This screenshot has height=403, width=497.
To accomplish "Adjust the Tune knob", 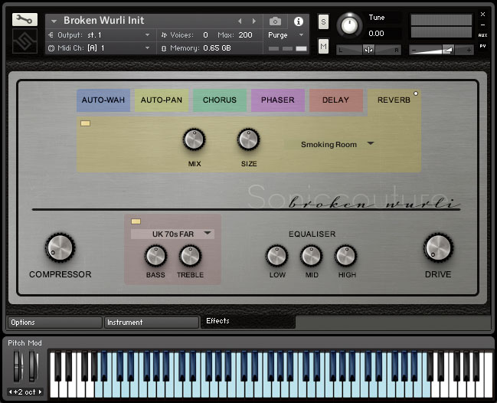I will pos(349,25).
